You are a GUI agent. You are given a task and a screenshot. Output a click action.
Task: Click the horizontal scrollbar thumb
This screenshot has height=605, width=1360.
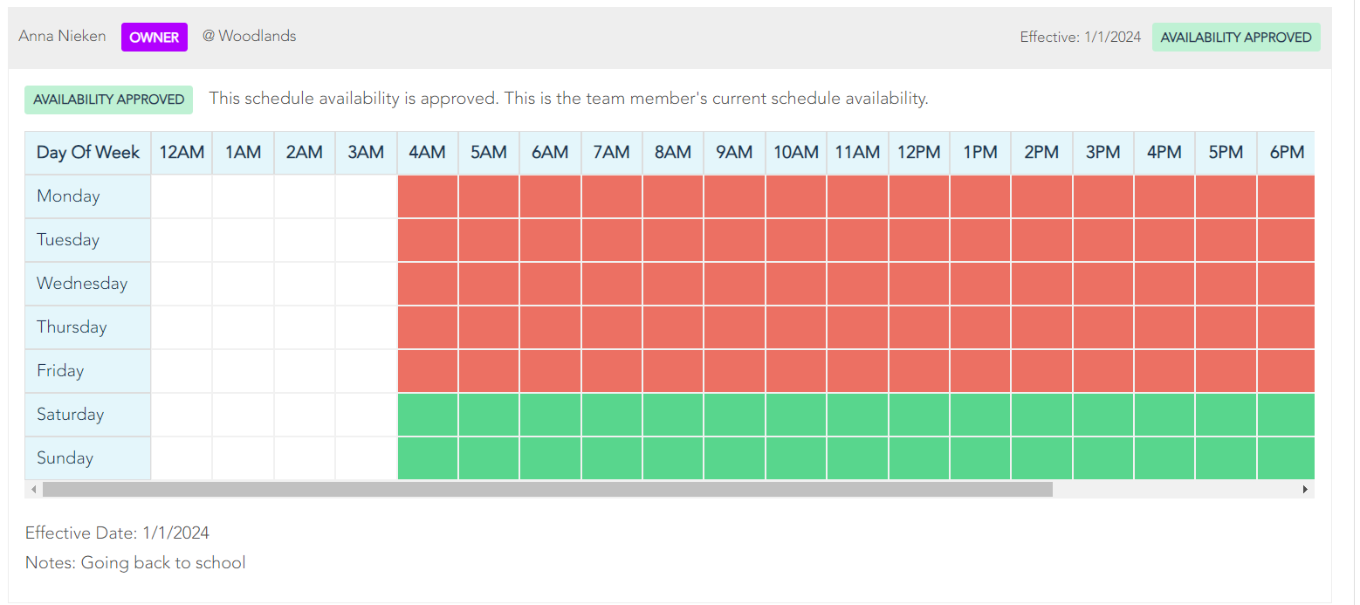pyautogui.click(x=547, y=490)
